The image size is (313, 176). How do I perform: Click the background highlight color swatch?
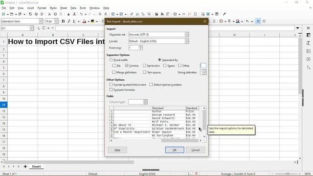pyautogui.click(x=92, y=21)
